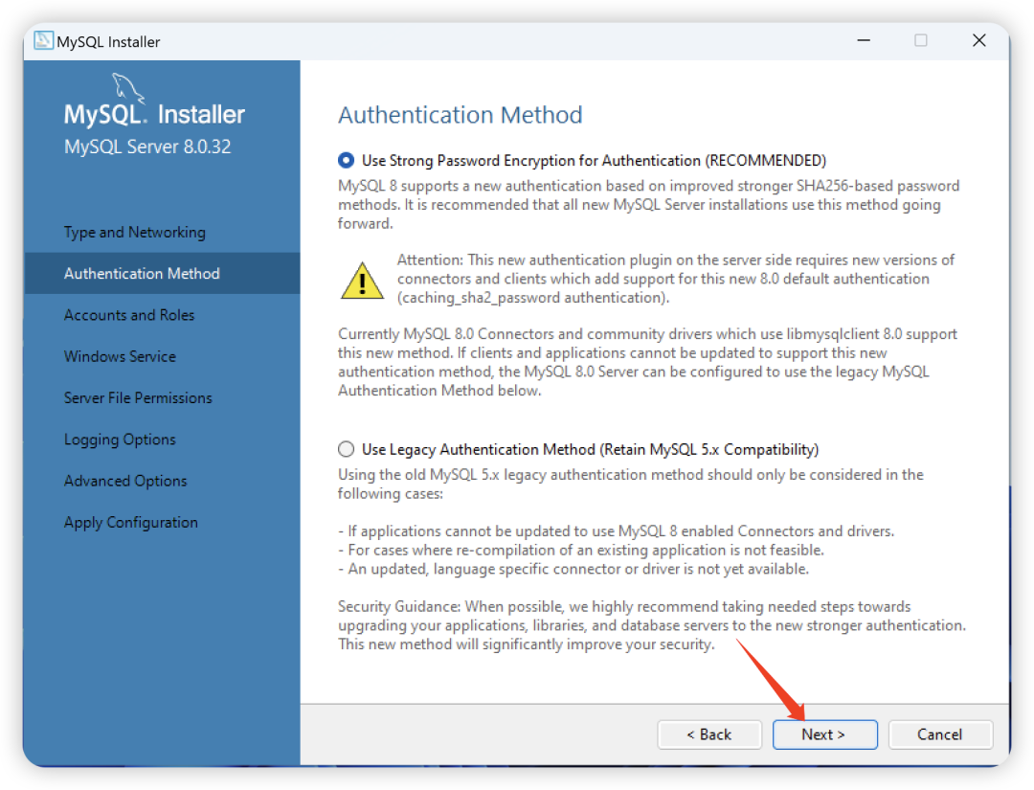Click the MySQL Server 8.0.32 version text
The height and width of the screenshot is (790, 1034).
tap(147, 147)
